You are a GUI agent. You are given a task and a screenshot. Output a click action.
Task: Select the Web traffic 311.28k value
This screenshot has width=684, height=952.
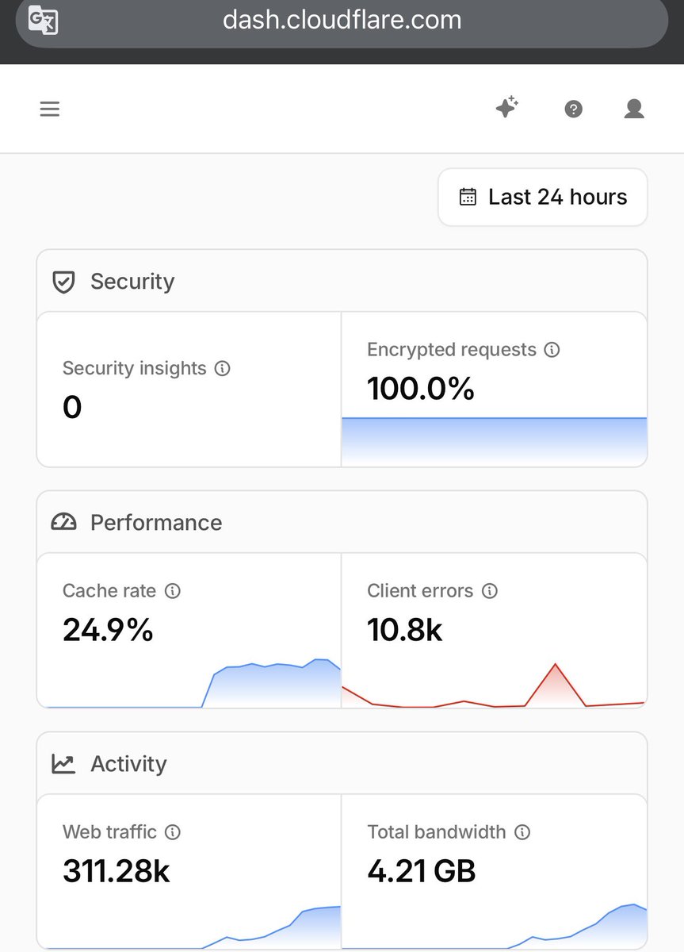(x=117, y=871)
